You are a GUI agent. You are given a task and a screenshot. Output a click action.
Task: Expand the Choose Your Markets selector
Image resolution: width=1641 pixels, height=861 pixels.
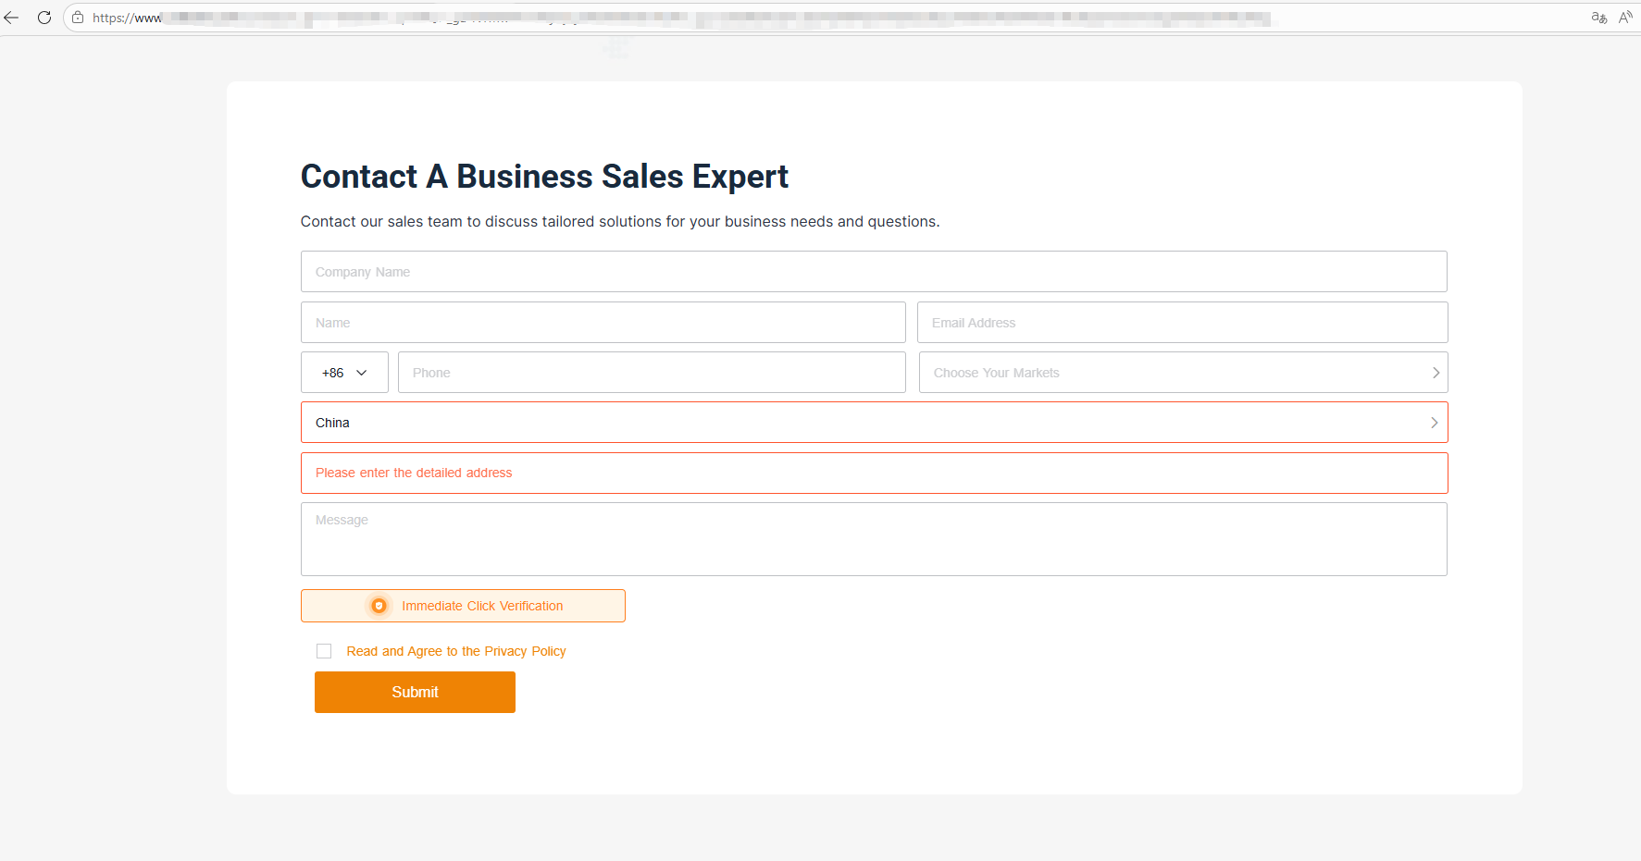point(1183,373)
